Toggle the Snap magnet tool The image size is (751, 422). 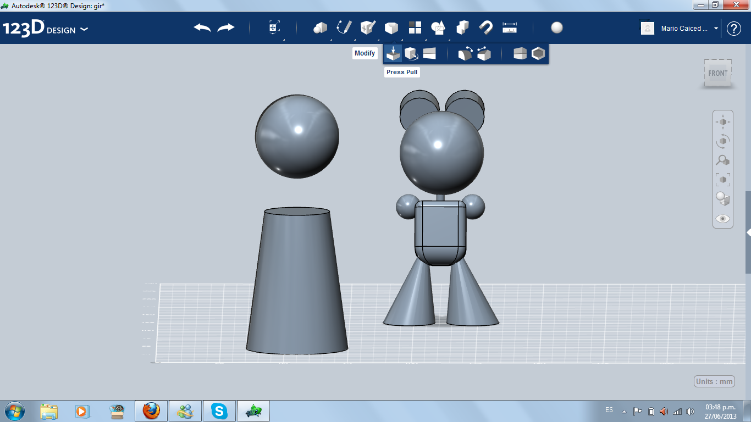coord(486,27)
